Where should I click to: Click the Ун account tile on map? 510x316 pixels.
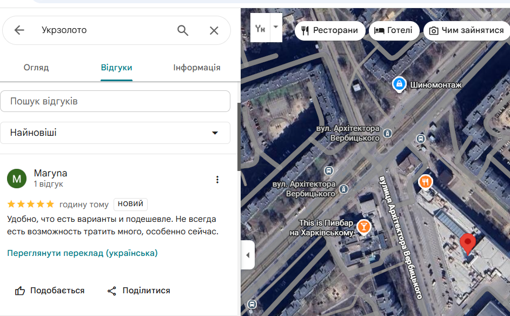click(260, 28)
